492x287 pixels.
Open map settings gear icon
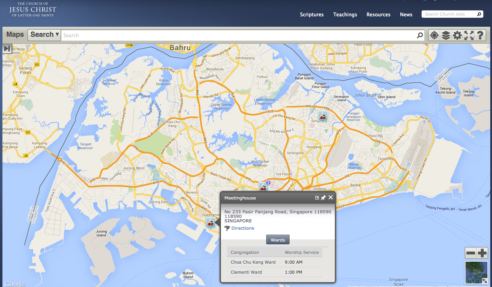pyautogui.click(x=457, y=35)
